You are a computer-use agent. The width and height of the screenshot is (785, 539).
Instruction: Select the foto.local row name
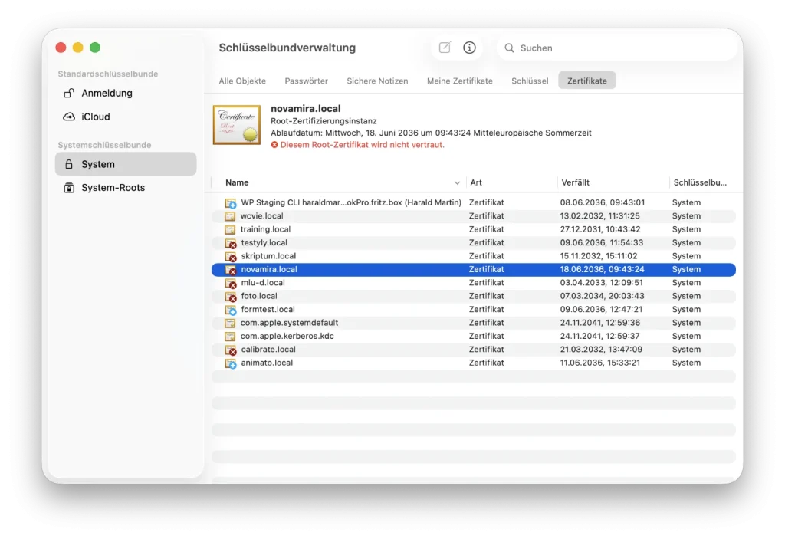coord(259,296)
